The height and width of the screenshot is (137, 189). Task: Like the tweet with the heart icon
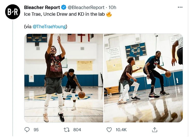click(x=109, y=130)
